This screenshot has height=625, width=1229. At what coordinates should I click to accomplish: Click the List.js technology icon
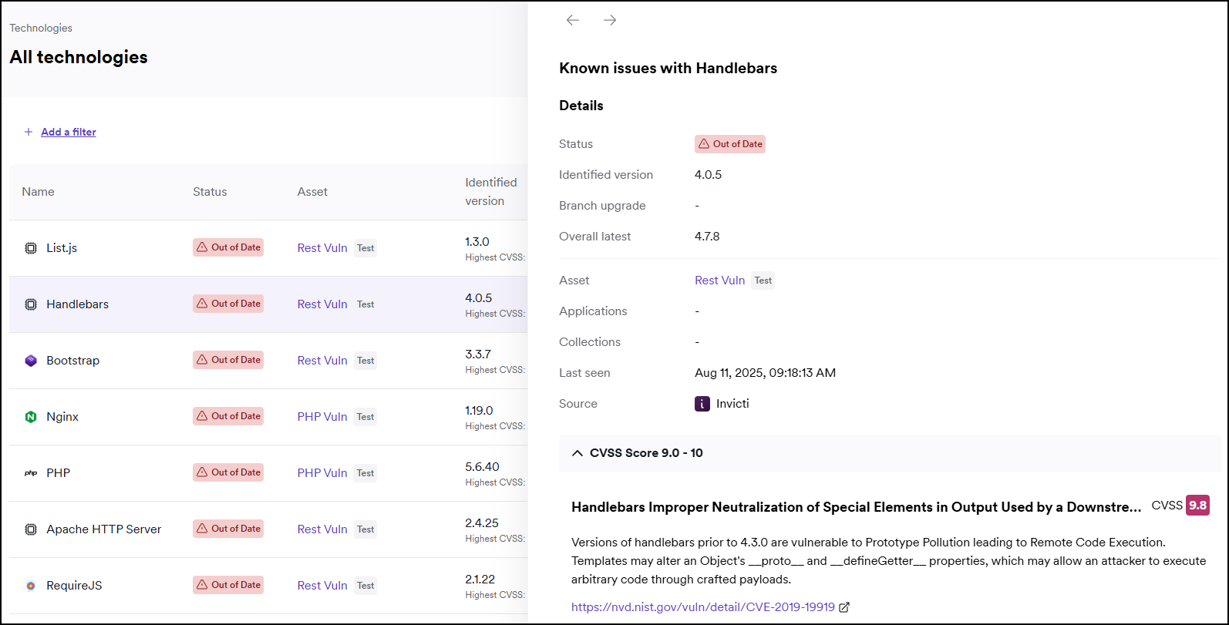31,248
